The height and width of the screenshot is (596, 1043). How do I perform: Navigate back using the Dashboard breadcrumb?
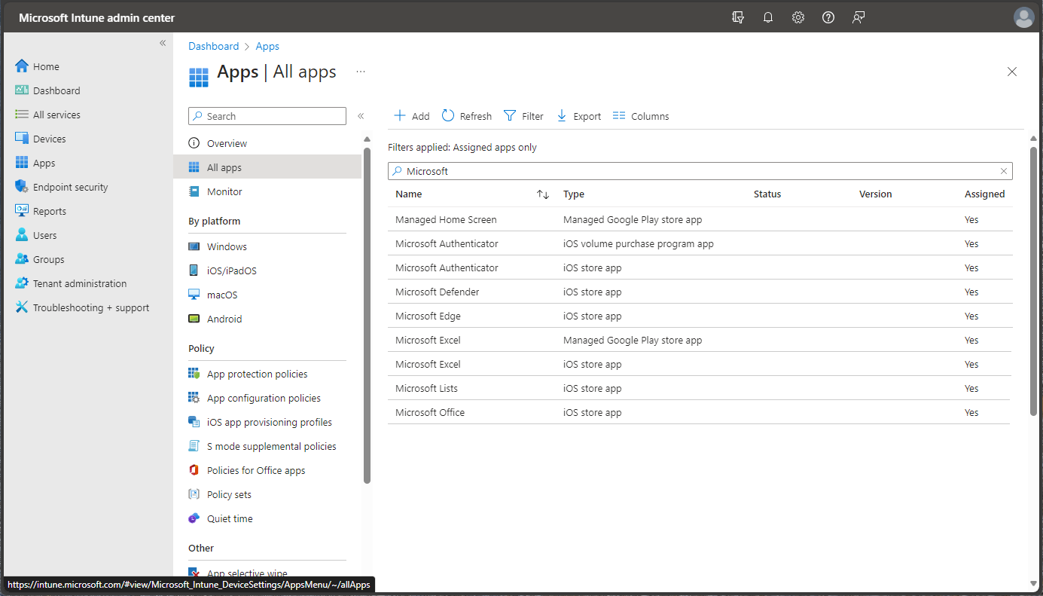[x=213, y=46]
